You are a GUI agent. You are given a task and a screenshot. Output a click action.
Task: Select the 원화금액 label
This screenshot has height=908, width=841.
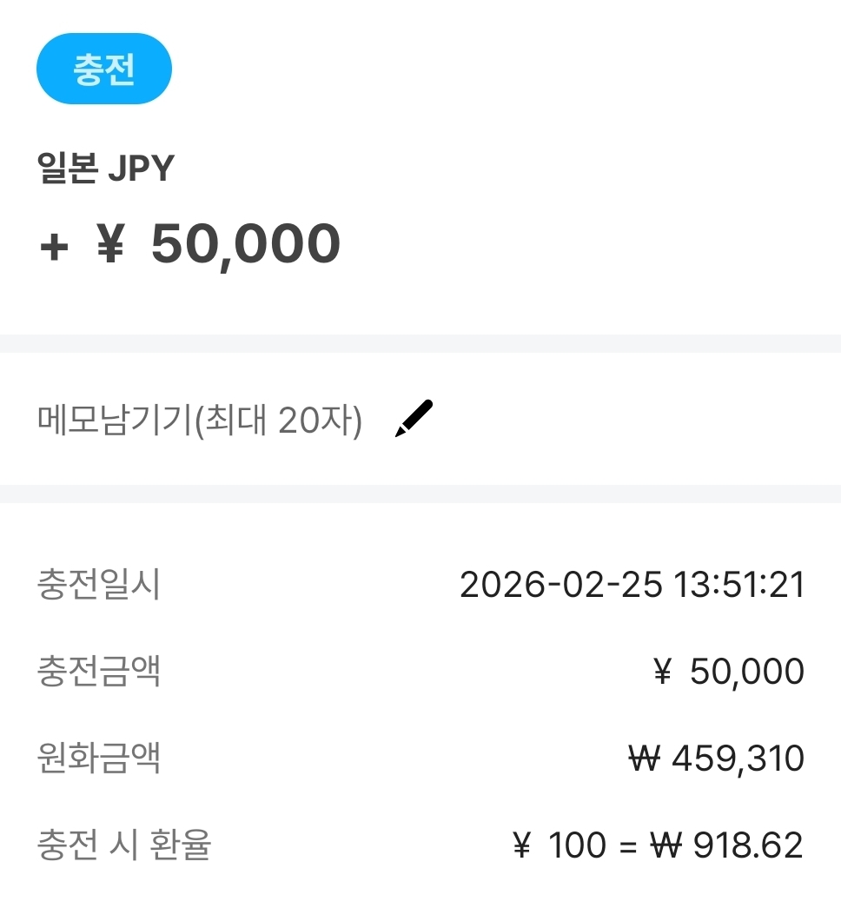coord(99,759)
